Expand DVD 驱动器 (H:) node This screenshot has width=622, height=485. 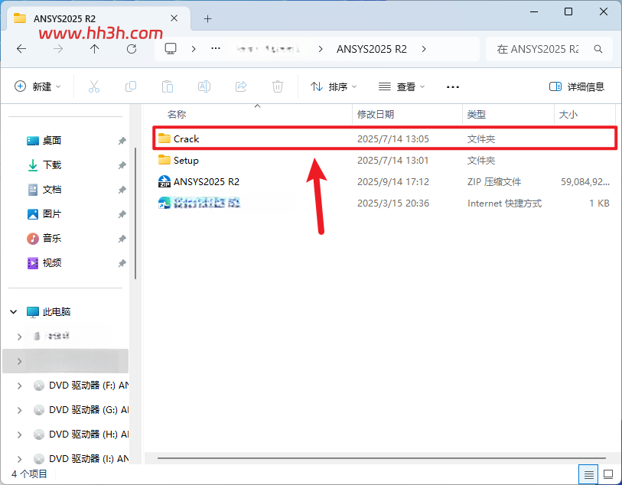point(19,435)
